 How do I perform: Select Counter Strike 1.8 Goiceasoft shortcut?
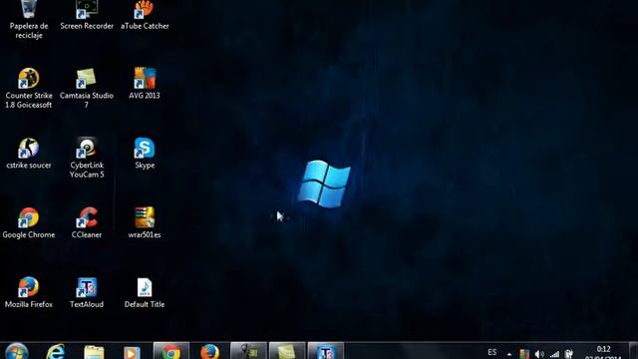coord(29,88)
